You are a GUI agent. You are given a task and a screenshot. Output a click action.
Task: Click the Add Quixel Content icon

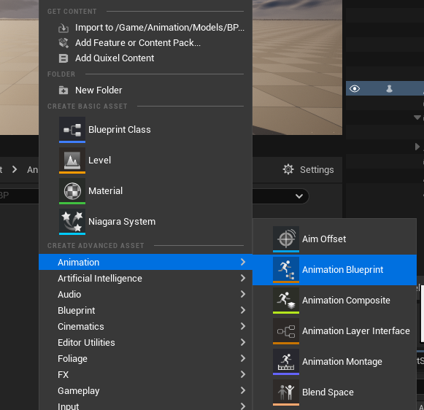coord(63,58)
